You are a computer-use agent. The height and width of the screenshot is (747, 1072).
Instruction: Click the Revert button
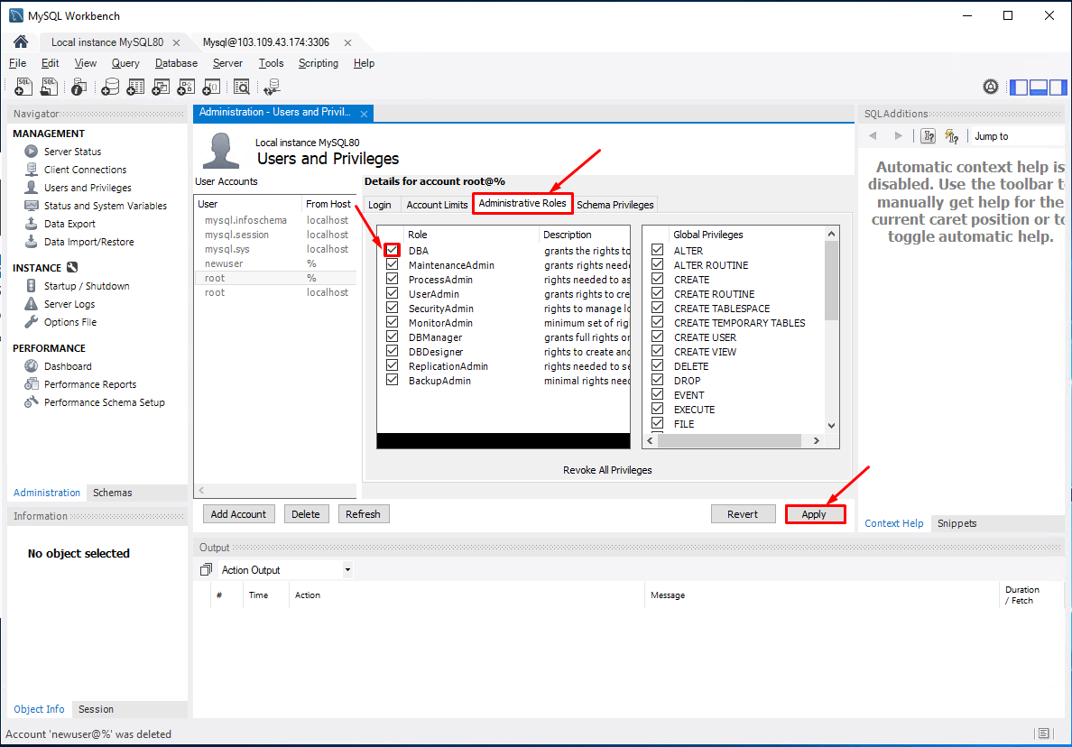tap(743, 514)
